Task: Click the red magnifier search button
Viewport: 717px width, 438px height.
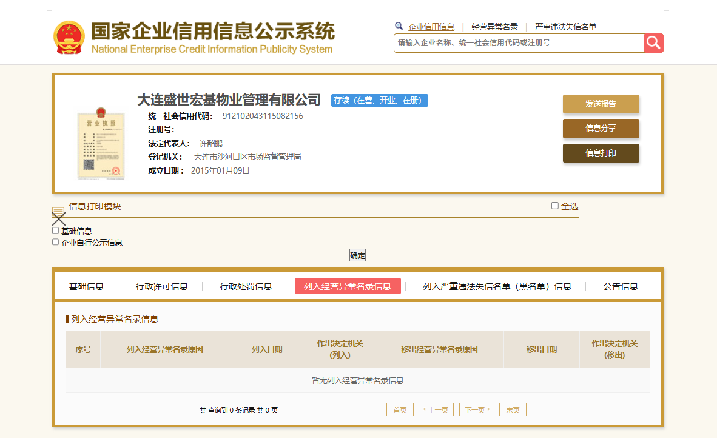Action: coord(653,43)
